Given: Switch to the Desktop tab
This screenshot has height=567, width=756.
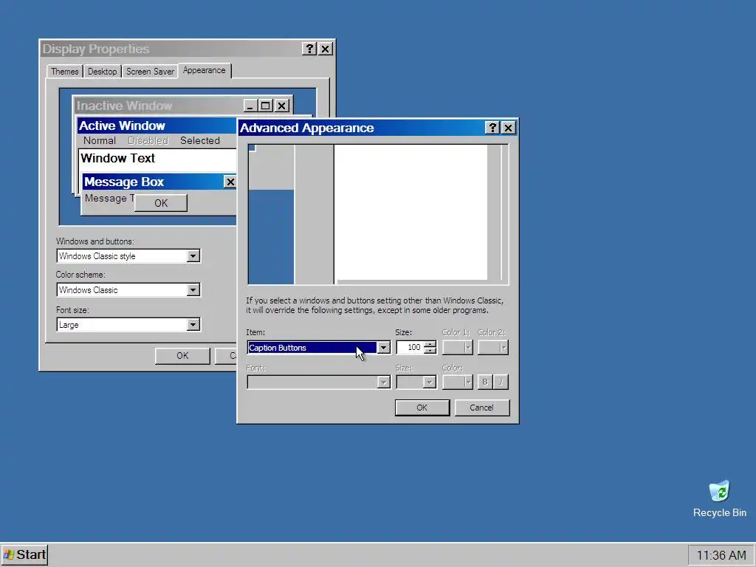Looking at the screenshot, I should (102, 72).
